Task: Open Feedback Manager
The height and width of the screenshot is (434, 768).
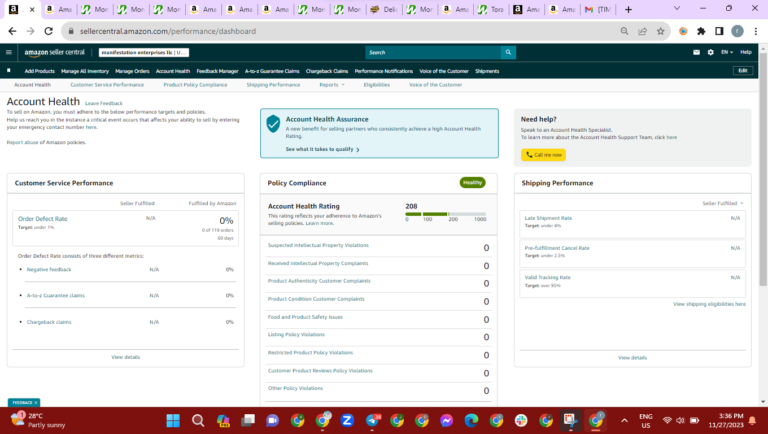Action: 217,71
